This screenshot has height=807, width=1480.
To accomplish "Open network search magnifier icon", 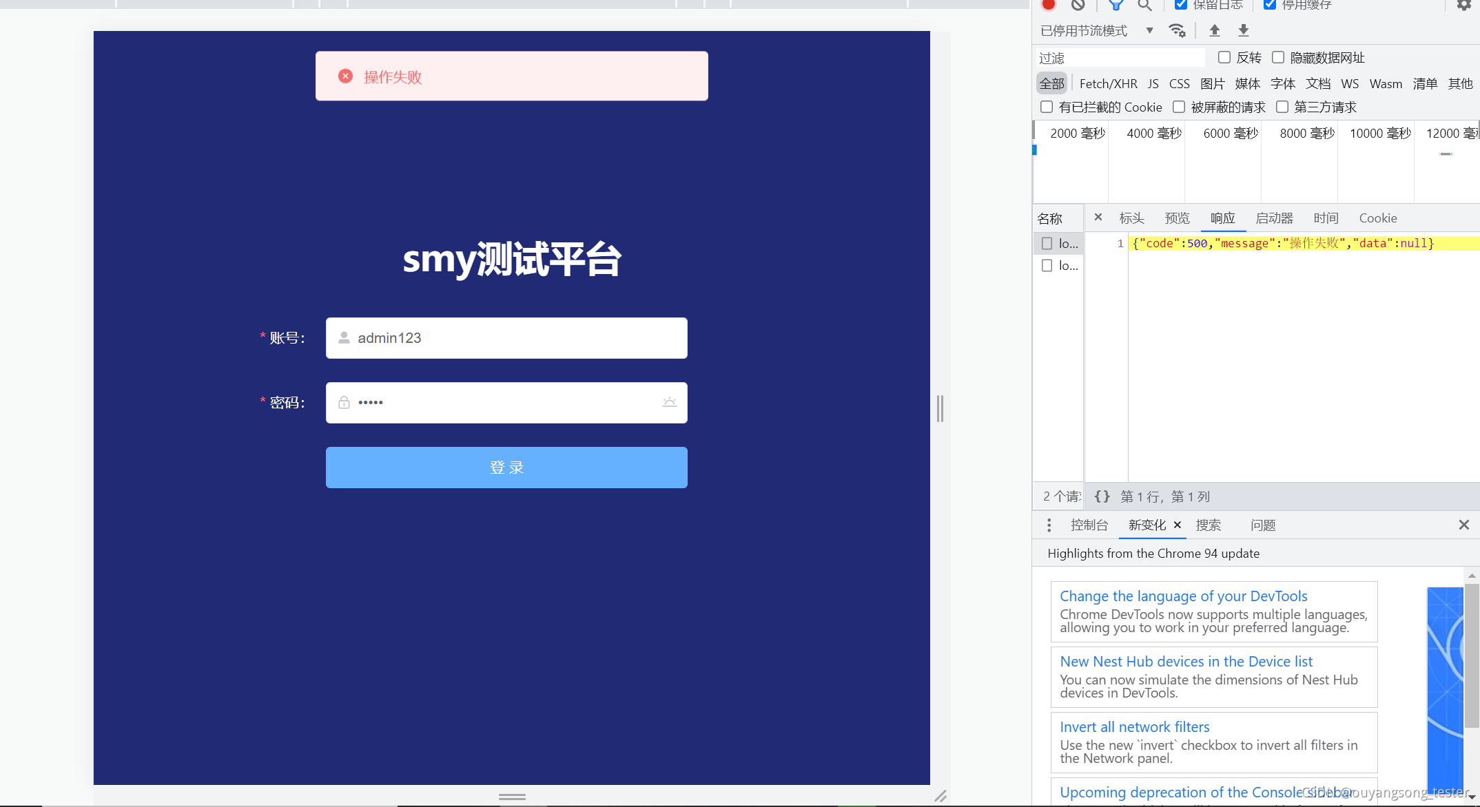I will [x=1144, y=6].
